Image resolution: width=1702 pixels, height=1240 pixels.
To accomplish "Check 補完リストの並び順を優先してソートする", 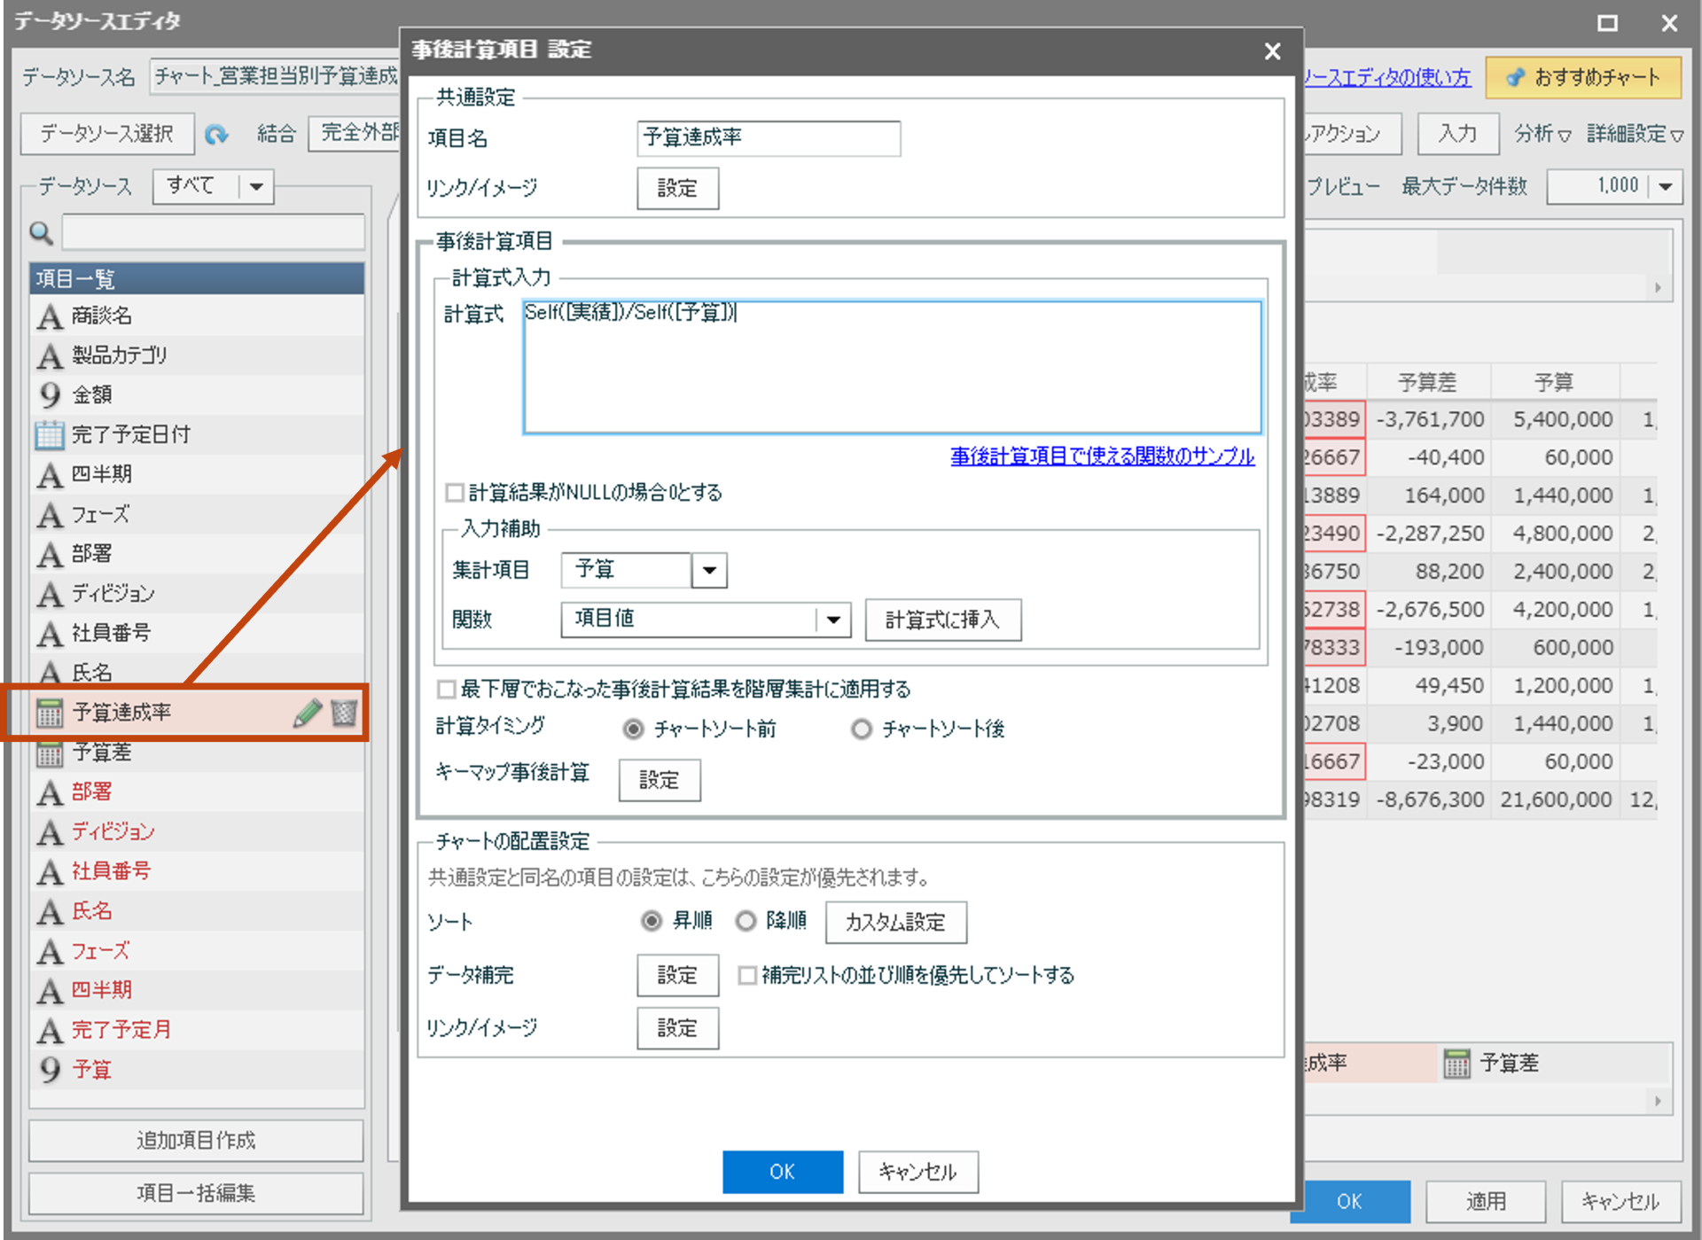I will click(747, 975).
